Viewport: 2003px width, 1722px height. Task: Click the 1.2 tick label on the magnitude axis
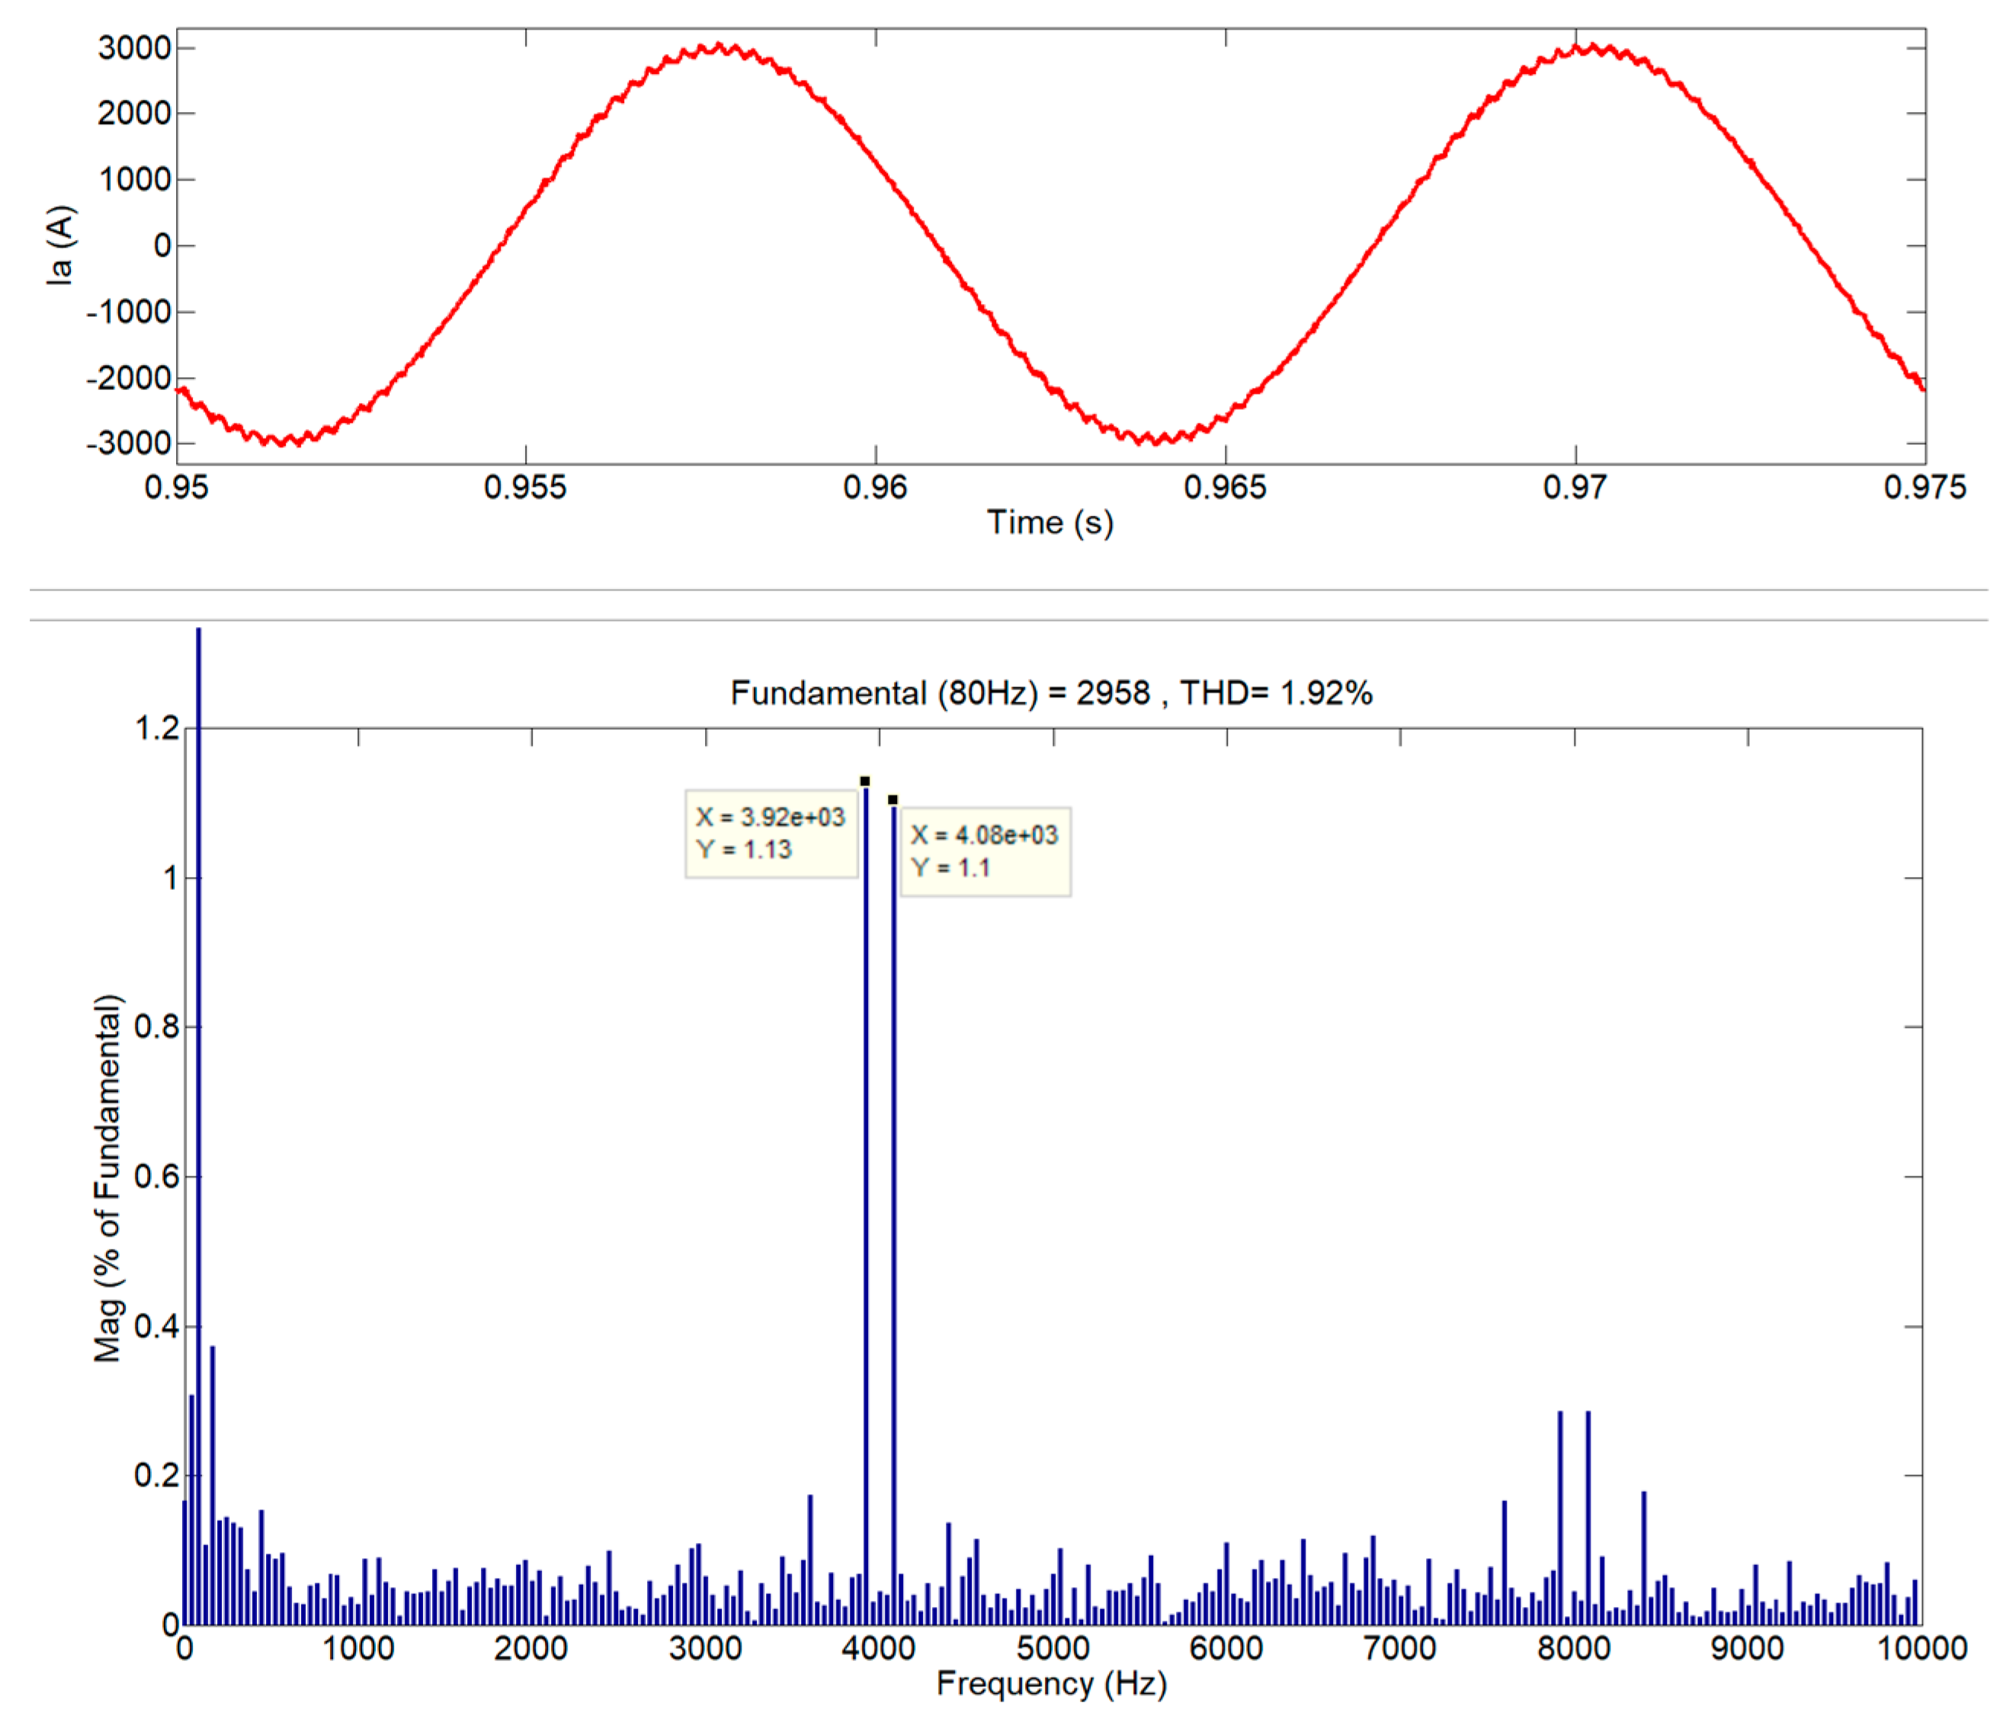coord(158,728)
